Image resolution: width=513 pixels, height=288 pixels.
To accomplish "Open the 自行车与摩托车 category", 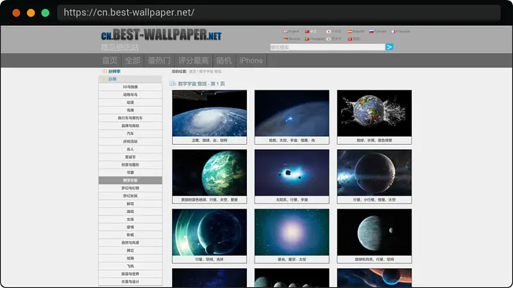I will click(130, 118).
